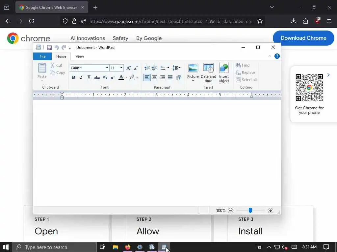
Task: Click the bullet list icon
Action: click(163, 68)
